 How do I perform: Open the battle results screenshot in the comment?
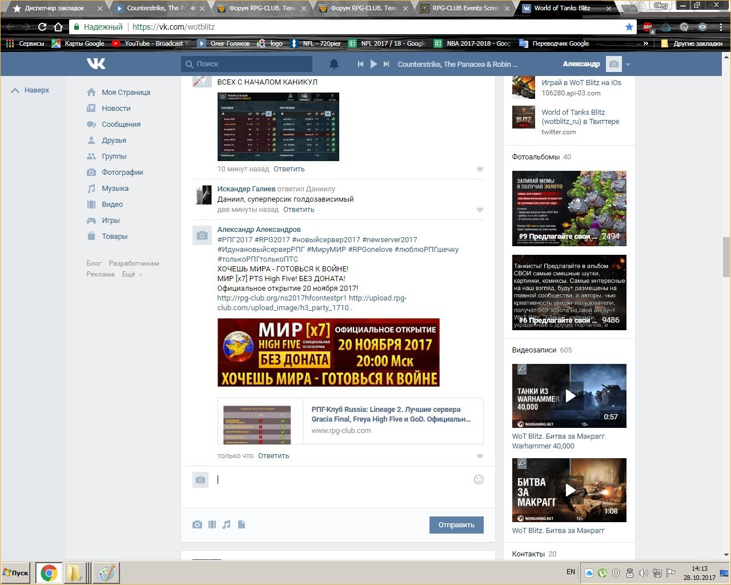(278, 127)
